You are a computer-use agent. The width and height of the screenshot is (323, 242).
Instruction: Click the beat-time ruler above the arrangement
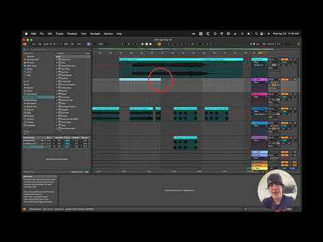pyautogui.click(x=171, y=53)
